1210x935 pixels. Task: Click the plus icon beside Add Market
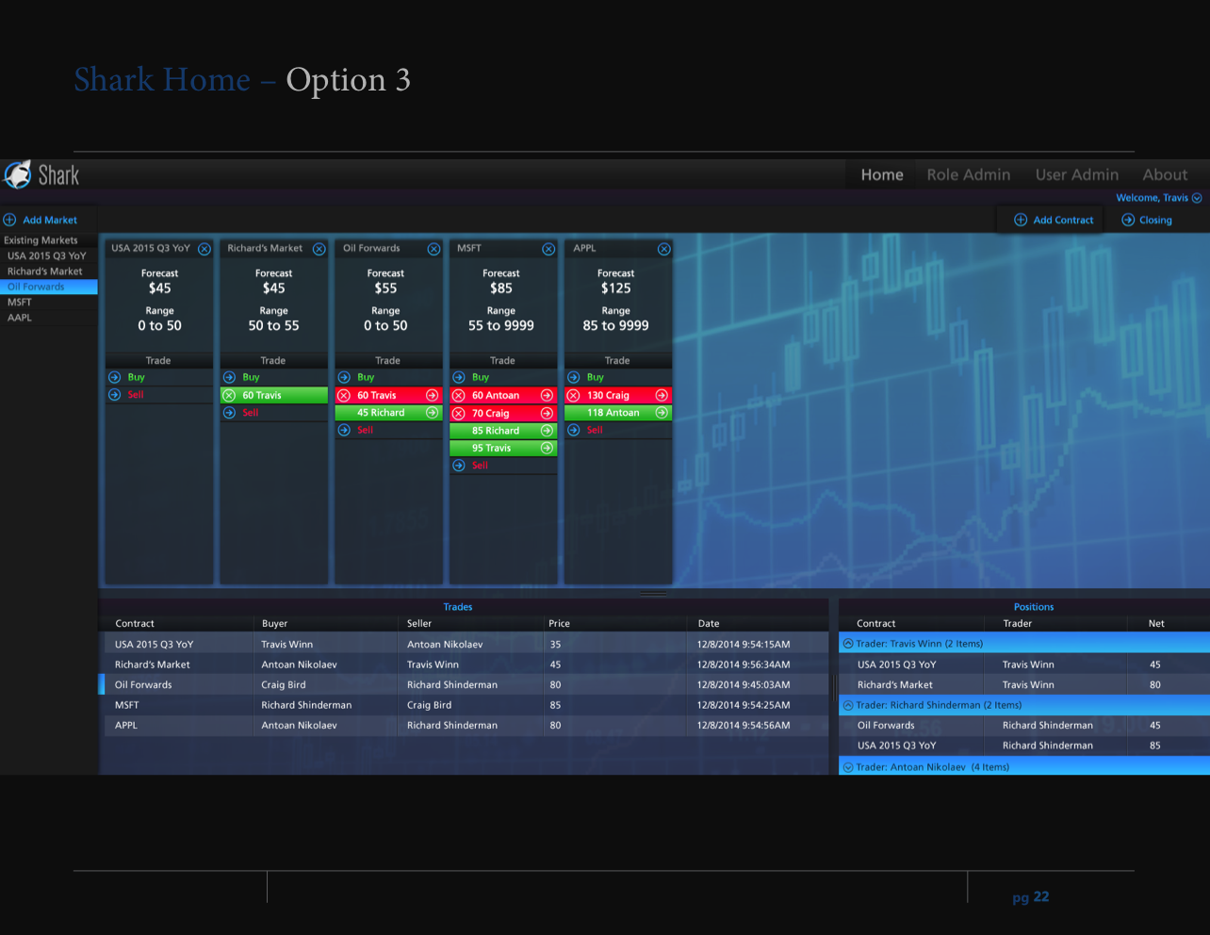(10, 220)
